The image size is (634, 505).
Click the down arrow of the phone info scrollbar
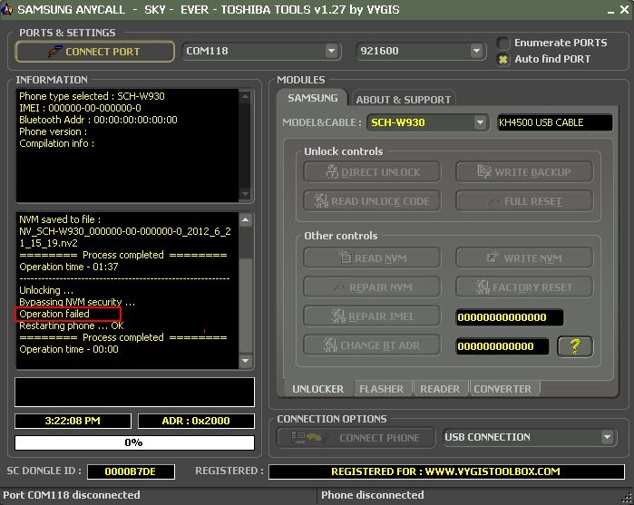point(245,194)
